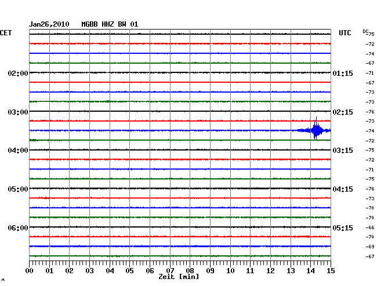
Task: Click the 12 minute axis label
Action: pyautogui.click(x=270, y=270)
